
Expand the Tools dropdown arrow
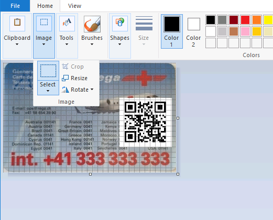pos(67,45)
